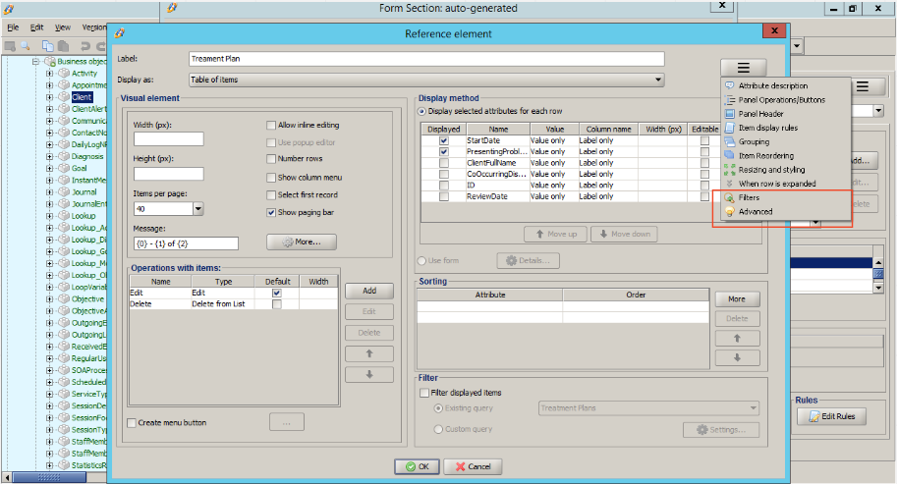Expand the Goal tree node

point(50,169)
